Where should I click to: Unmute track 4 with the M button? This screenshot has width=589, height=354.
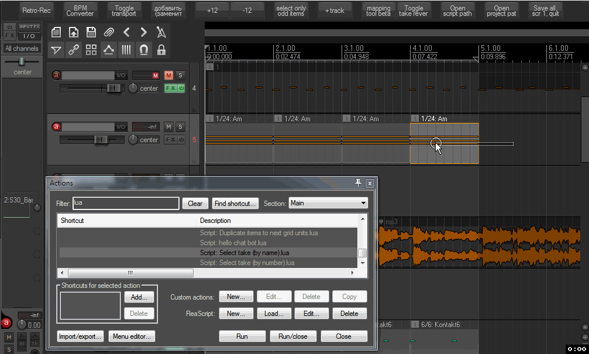168,75
